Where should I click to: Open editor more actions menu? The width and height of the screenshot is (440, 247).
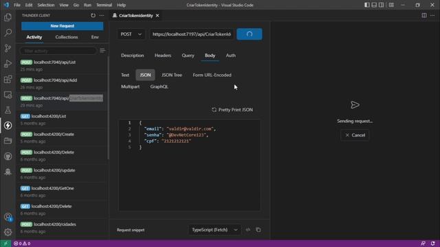432,15
